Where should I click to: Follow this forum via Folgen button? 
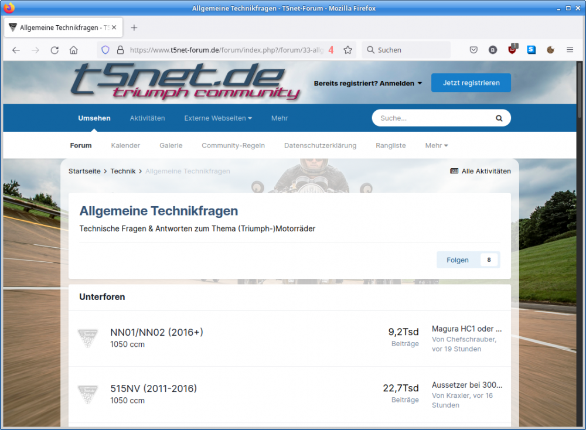pos(458,260)
